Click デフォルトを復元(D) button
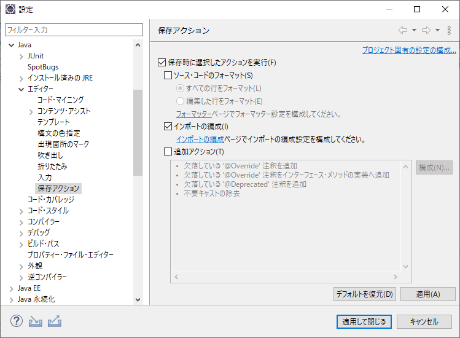The image size is (460, 338). click(x=365, y=294)
